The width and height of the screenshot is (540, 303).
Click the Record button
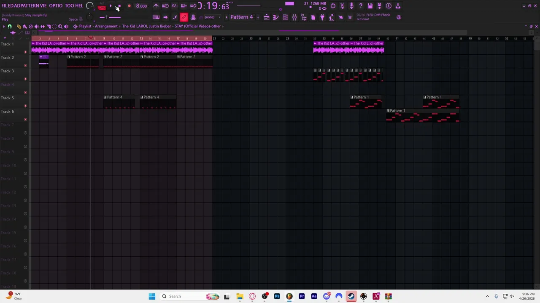pos(129,6)
